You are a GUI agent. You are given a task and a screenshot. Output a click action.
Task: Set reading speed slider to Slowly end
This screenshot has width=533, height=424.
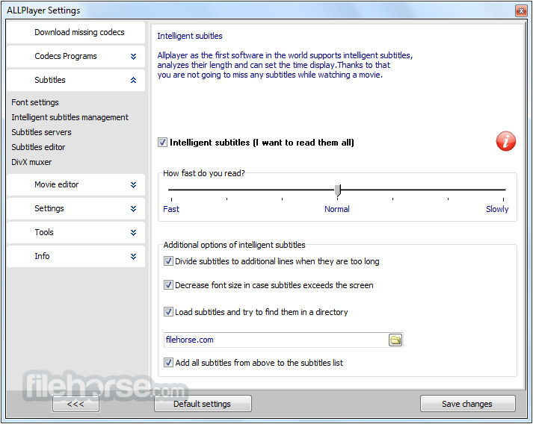click(x=503, y=190)
